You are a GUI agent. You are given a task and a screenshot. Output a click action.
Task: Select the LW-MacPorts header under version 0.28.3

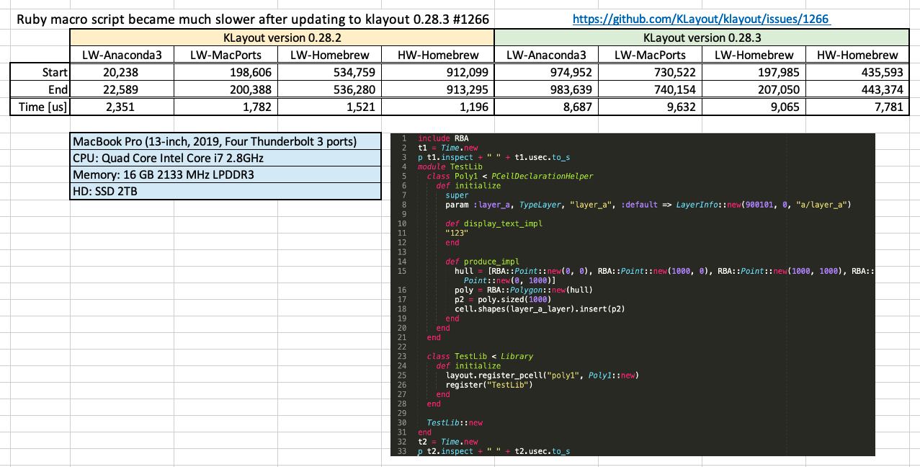pyautogui.click(x=648, y=54)
